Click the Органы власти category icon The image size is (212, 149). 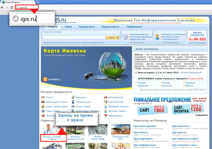click(73, 102)
